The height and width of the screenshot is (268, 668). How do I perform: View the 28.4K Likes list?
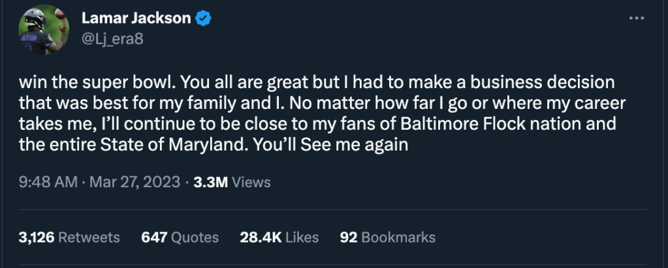[x=279, y=237]
